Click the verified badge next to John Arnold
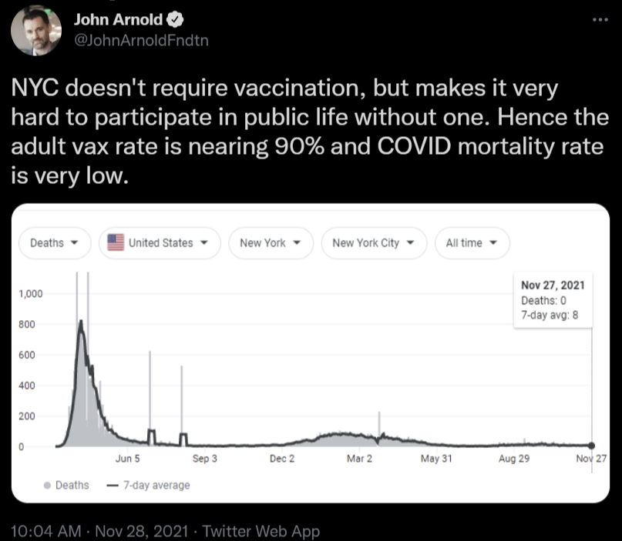Screen dimensions: 622x541 (x=173, y=20)
